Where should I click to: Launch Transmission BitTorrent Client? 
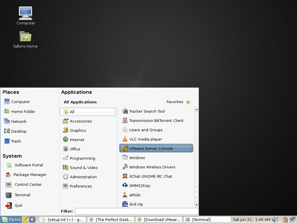(156, 120)
